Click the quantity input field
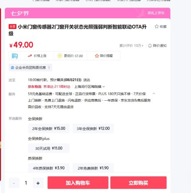 tap(26, 183)
